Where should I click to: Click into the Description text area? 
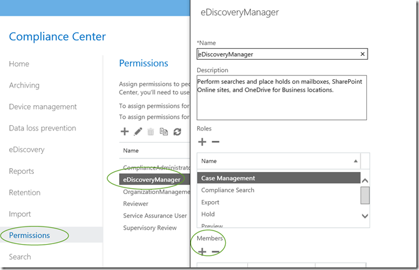pyautogui.click(x=282, y=97)
